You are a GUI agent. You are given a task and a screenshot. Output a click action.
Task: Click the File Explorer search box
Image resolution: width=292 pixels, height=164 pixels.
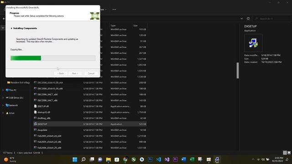pos(272,19)
